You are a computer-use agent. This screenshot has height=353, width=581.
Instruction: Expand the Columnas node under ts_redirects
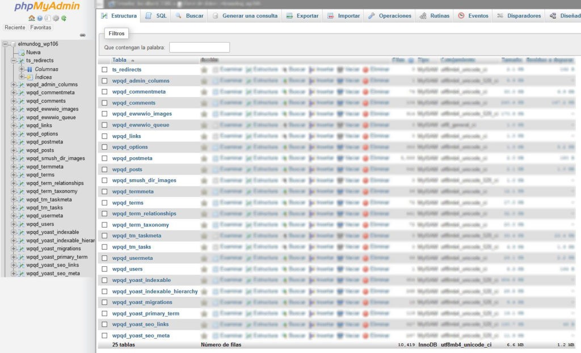click(x=22, y=69)
